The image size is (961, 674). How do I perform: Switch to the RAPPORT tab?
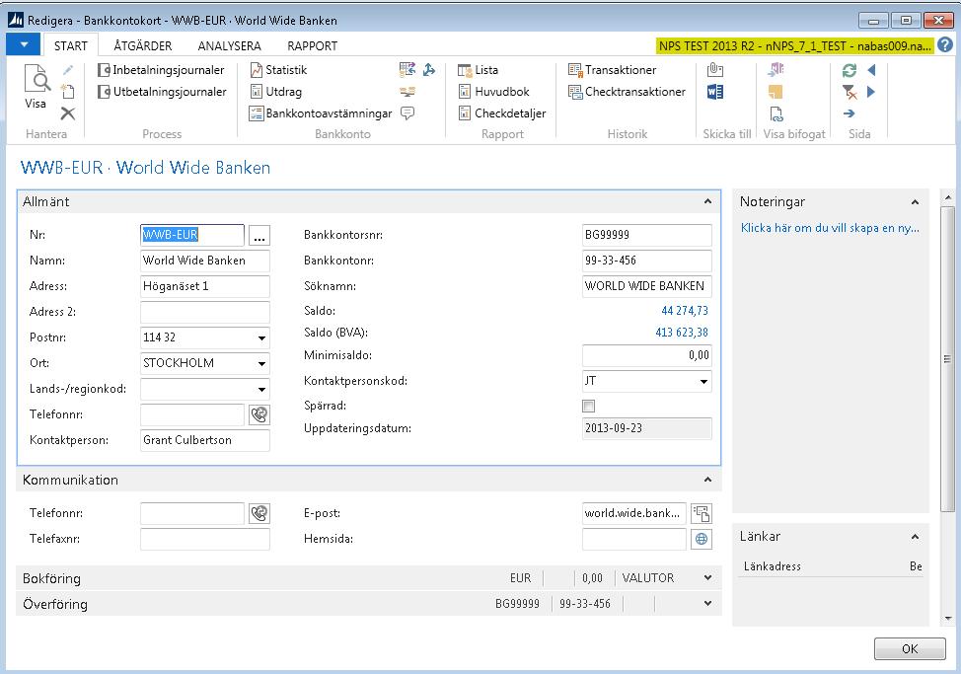coord(313,46)
